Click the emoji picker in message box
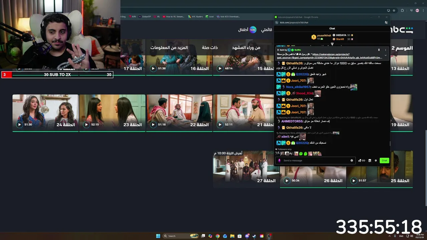 (352, 161)
